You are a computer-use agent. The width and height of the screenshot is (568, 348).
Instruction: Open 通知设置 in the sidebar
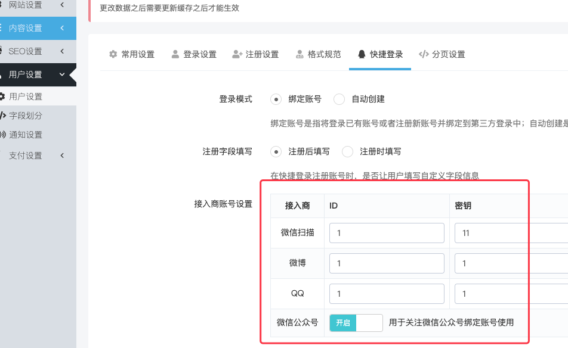38,135
